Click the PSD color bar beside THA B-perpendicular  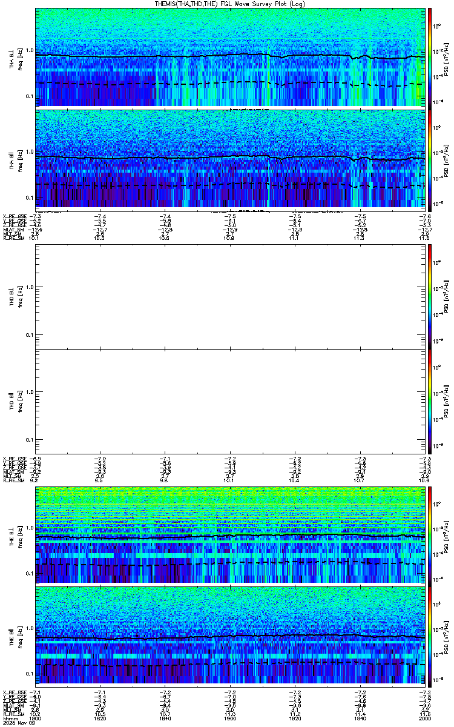click(x=430, y=57)
